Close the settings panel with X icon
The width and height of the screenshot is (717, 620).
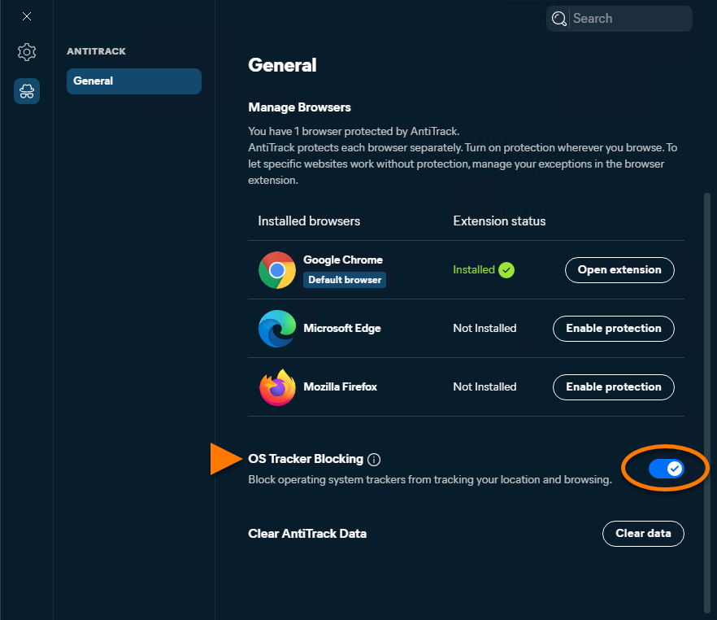click(27, 16)
